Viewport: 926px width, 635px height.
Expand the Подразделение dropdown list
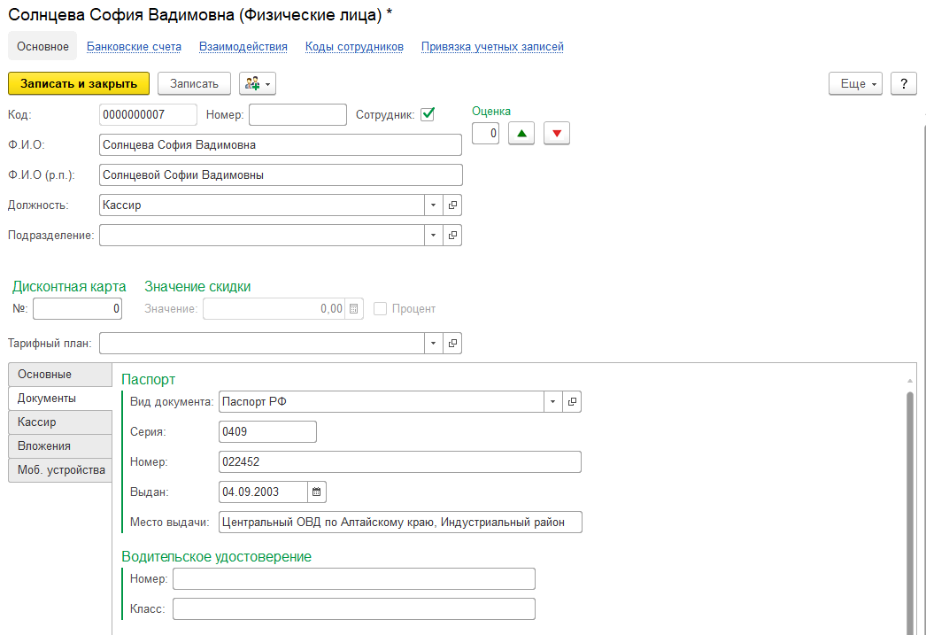click(433, 235)
